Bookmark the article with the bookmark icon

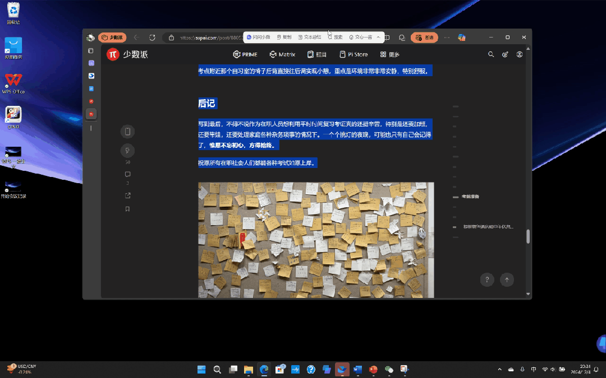click(x=127, y=209)
